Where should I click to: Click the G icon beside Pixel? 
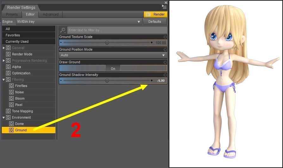click(x=11, y=105)
